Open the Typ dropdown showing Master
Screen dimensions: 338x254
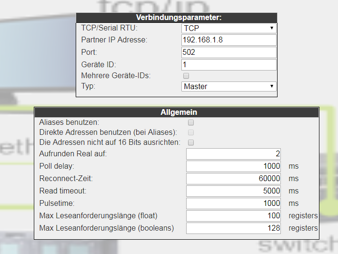[x=229, y=86]
